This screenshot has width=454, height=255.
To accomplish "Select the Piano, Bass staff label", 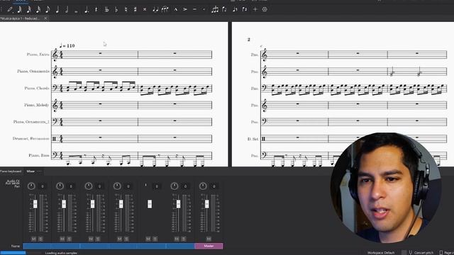I will coord(39,156).
